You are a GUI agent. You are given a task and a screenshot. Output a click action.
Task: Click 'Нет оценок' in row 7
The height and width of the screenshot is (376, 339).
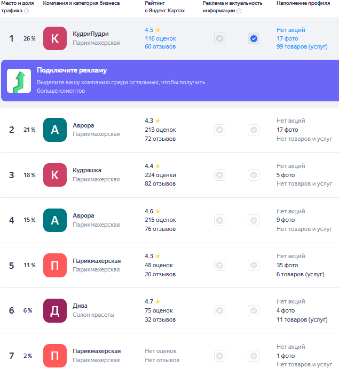point(161,351)
